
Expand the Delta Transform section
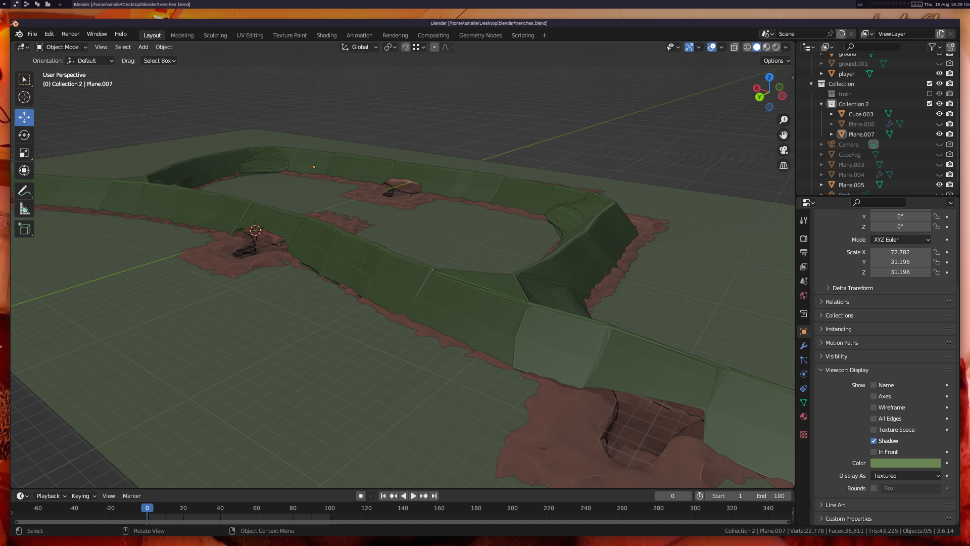click(852, 288)
